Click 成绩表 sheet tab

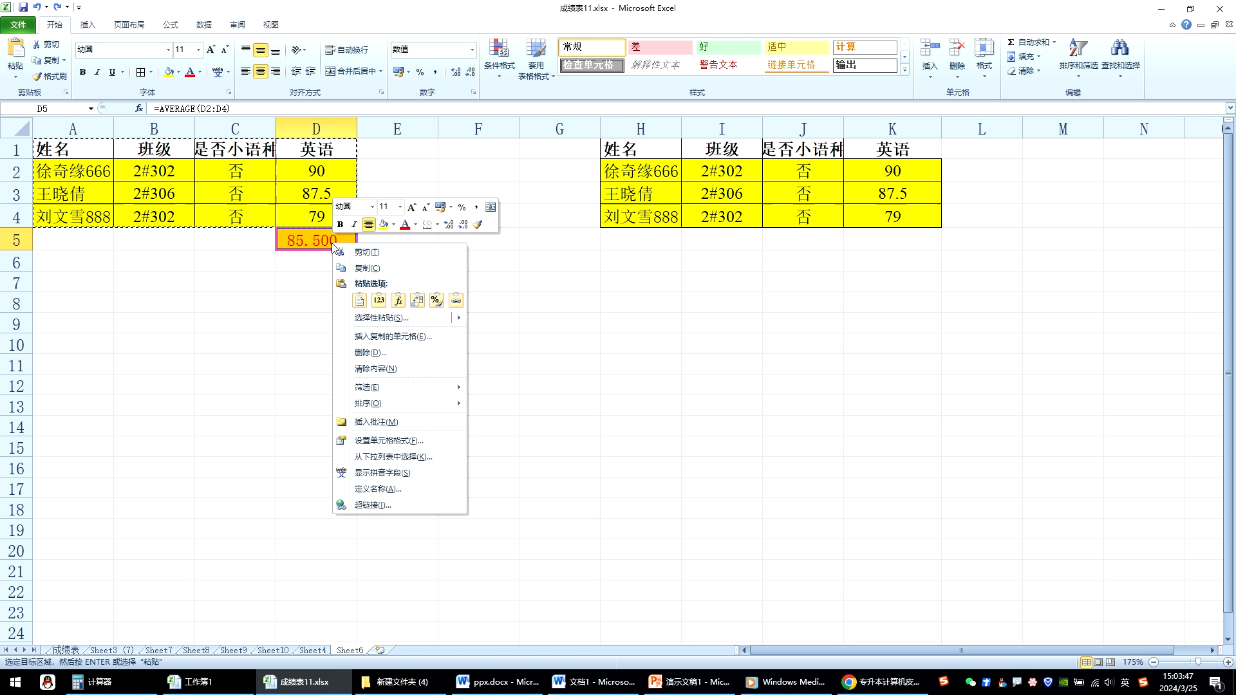click(x=66, y=650)
